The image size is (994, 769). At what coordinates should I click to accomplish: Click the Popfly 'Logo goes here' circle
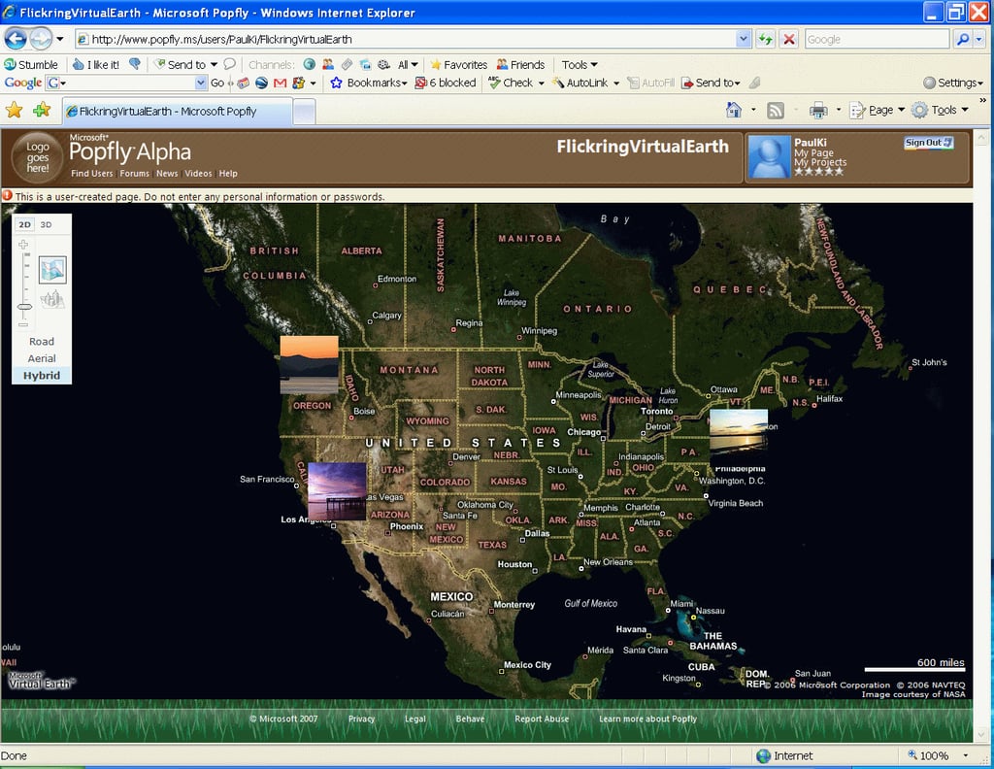tap(38, 157)
